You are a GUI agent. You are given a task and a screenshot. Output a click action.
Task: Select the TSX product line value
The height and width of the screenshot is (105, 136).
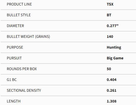click(x=110, y=4)
